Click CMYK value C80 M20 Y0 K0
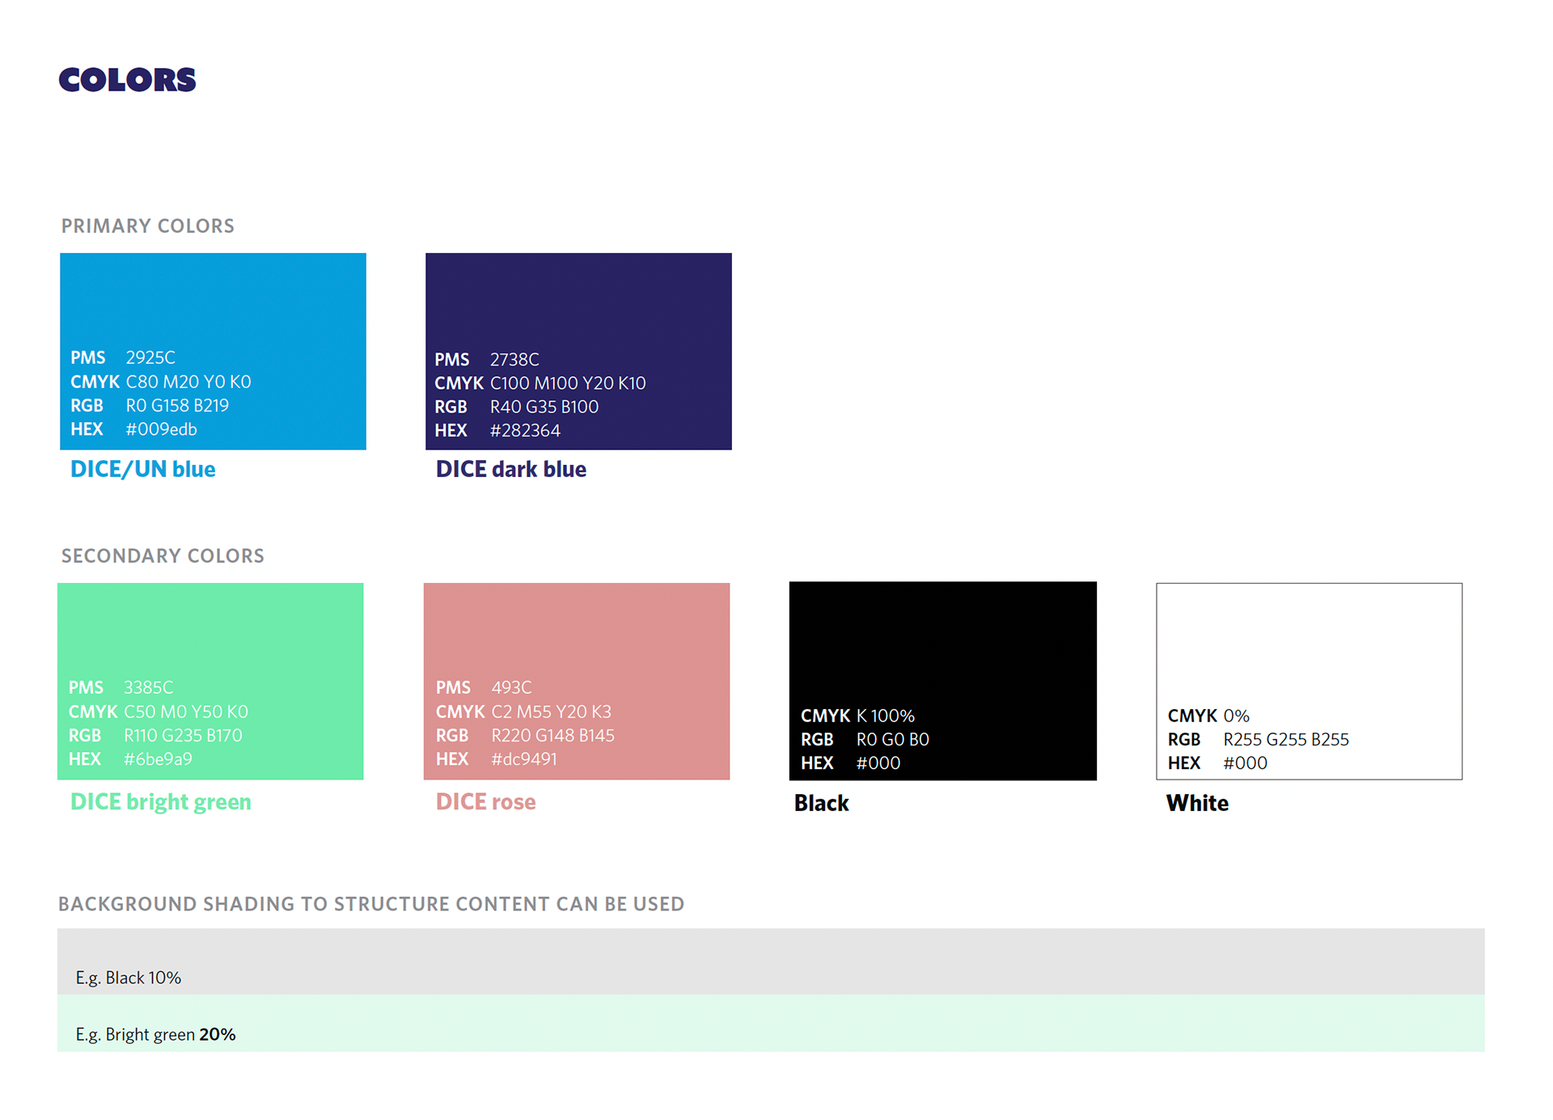This screenshot has height=1120, width=1553. click(x=188, y=382)
